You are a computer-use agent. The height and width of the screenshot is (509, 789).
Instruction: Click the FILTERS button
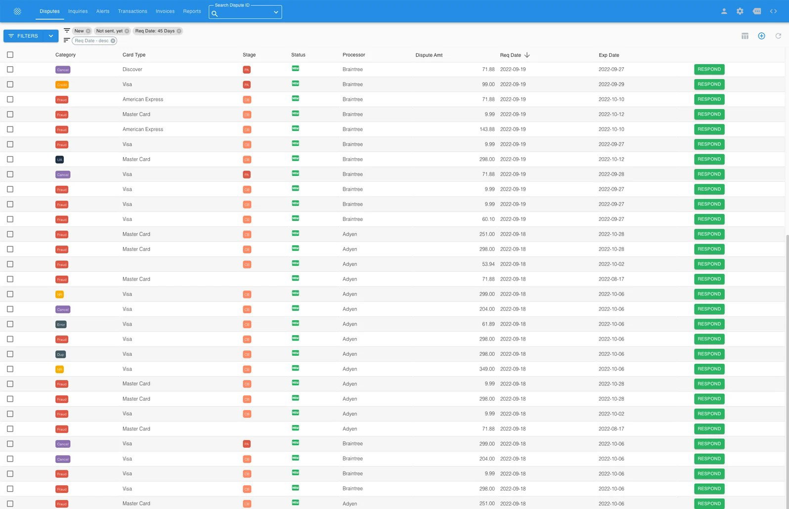[x=23, y=36]
